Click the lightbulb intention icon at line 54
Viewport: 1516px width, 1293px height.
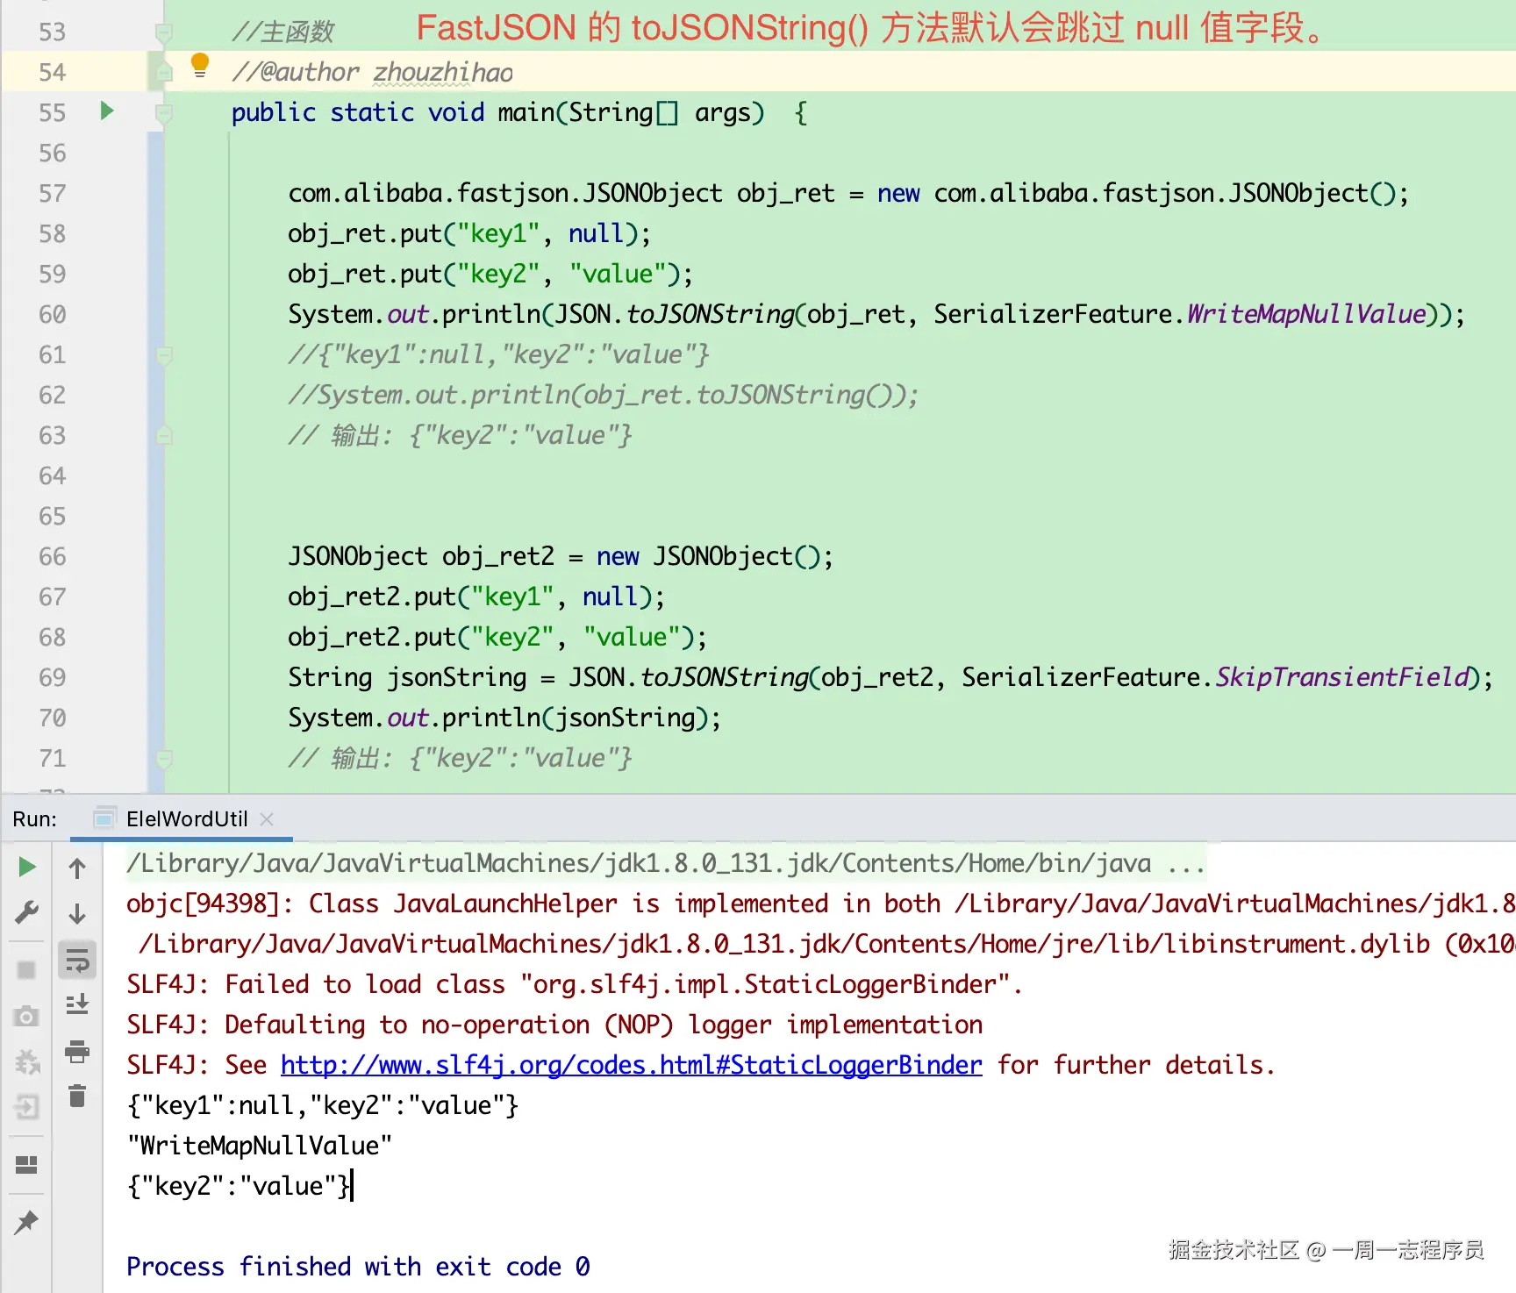point(200,63)
